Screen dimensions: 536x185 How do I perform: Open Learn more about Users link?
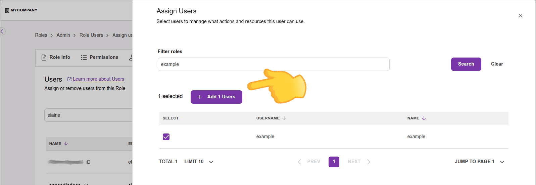pos(98,79)
